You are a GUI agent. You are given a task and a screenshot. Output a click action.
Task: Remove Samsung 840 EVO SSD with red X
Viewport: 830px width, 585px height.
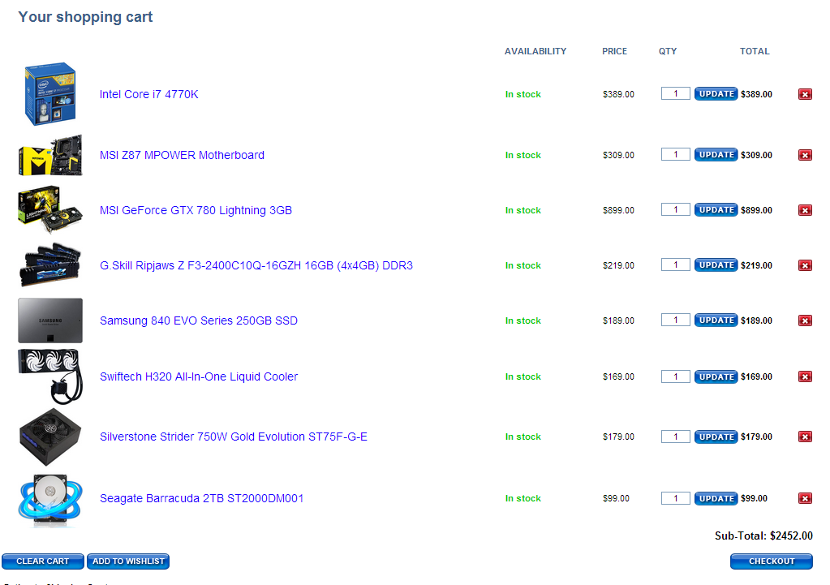tap(805, 320)
